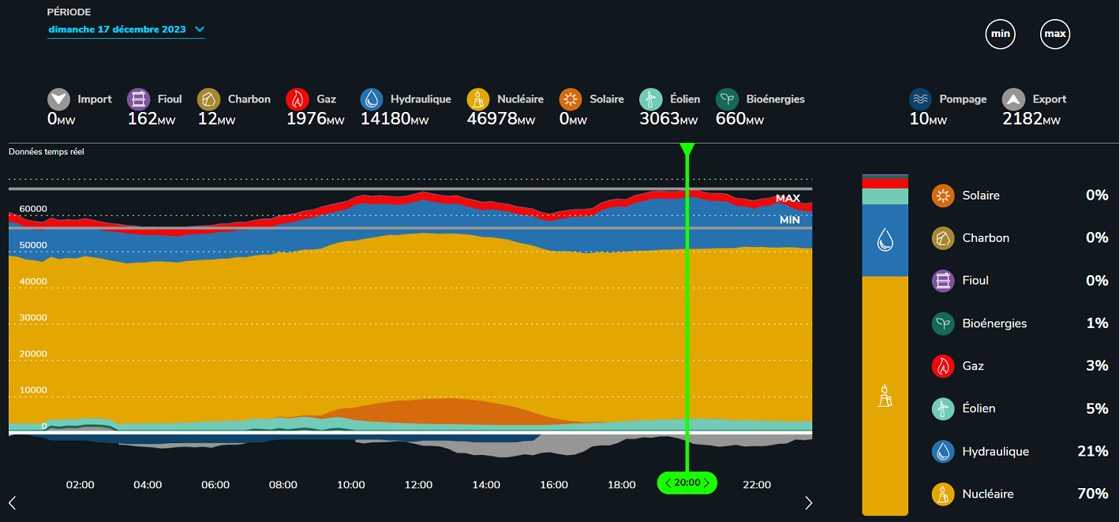
Task: Step time forward on 20:00 selector
Action: (x=706, y=483)
